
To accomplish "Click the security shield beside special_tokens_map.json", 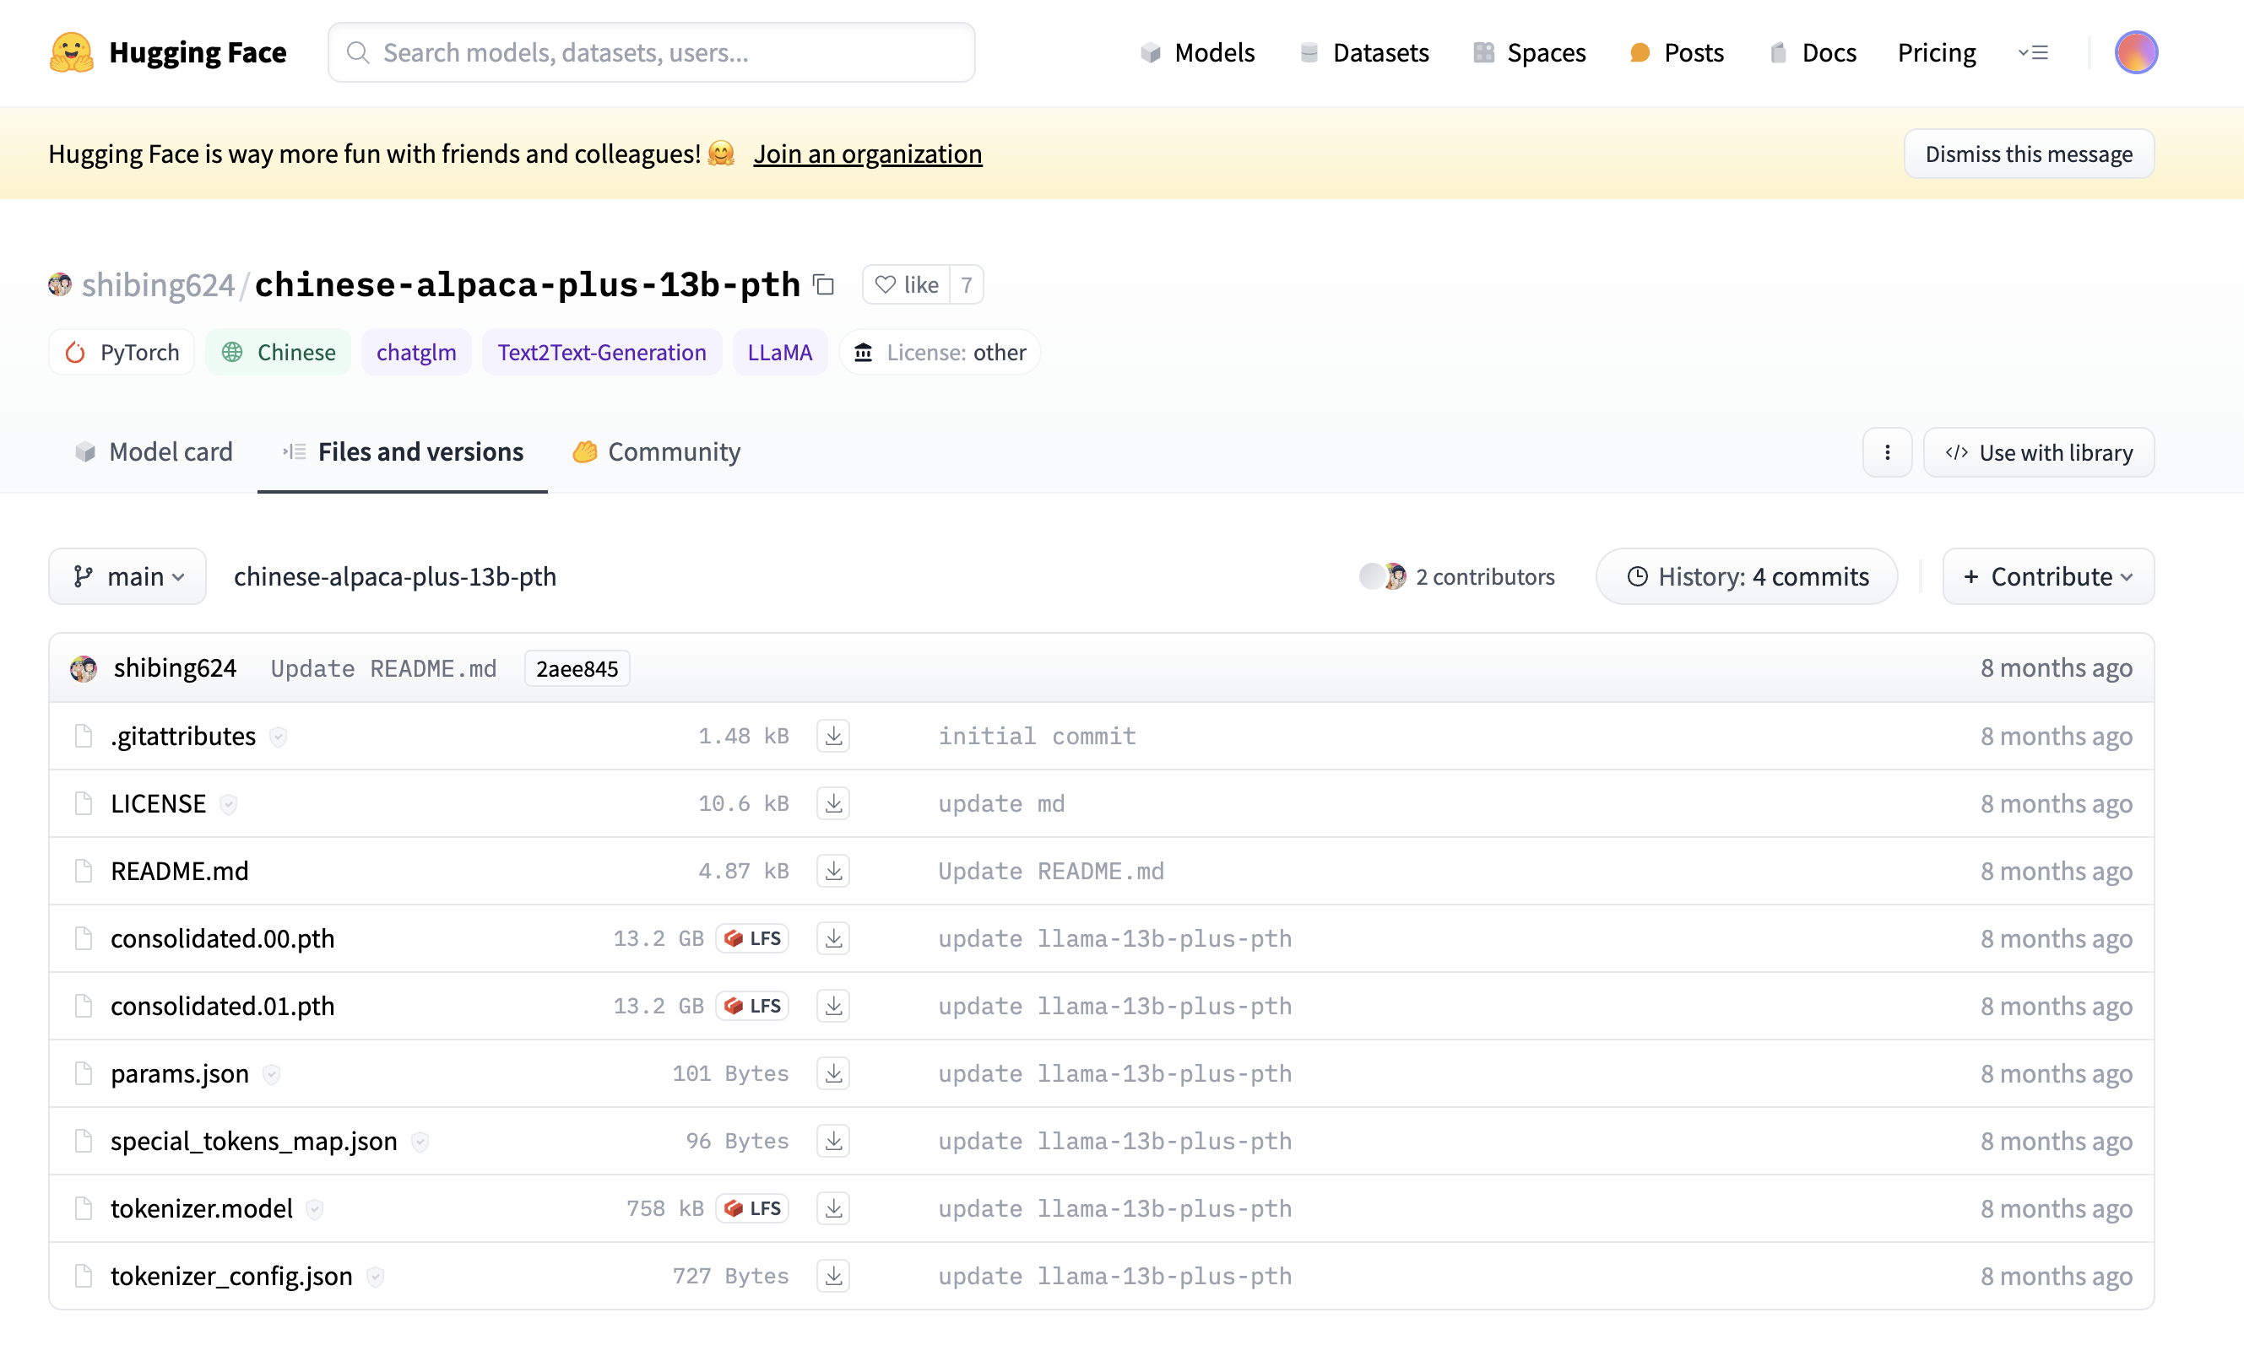I will point(420,1142).
